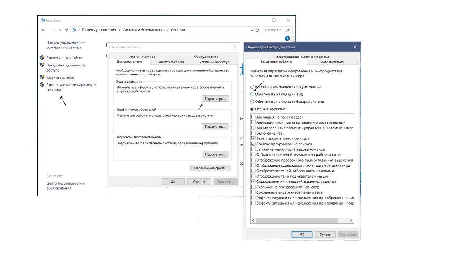Click Переменные среды button

click(x=211, y=168)
